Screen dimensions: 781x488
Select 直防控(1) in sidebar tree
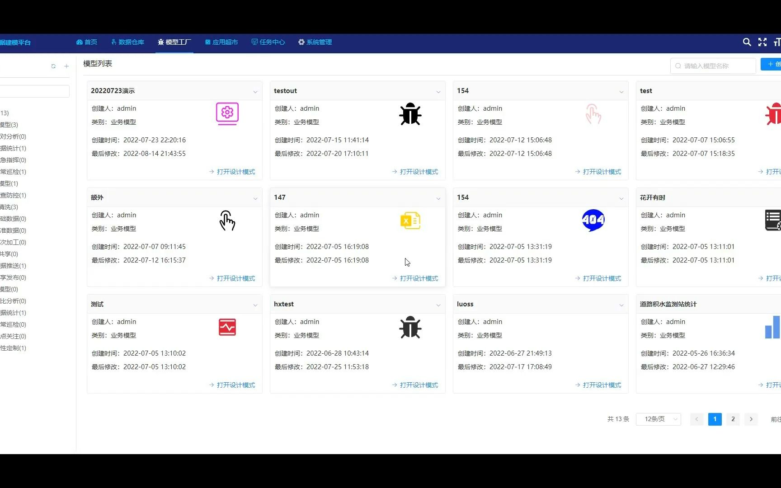pyautogui.click(x=13, y=195)
